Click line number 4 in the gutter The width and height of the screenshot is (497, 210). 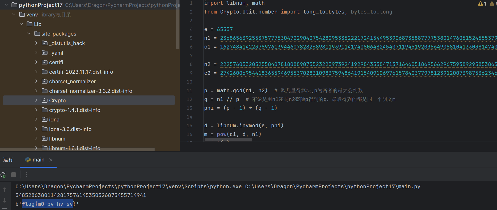191,29
